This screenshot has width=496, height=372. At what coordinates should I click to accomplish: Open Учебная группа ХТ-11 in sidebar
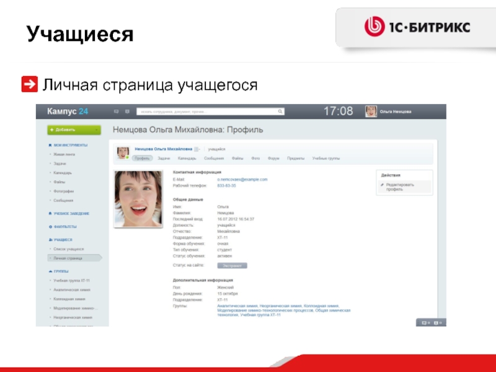coord(71,281)
